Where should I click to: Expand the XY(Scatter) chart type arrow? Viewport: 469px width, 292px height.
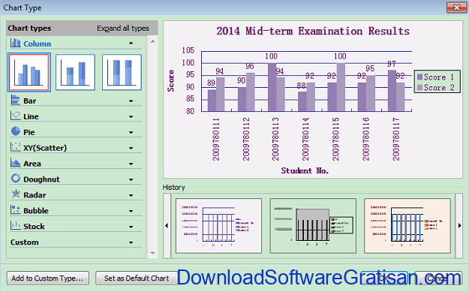[x=131, y=148]
